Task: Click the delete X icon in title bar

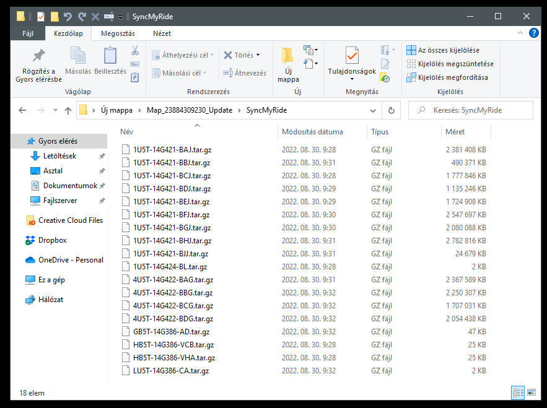Action: click(95, 16)
